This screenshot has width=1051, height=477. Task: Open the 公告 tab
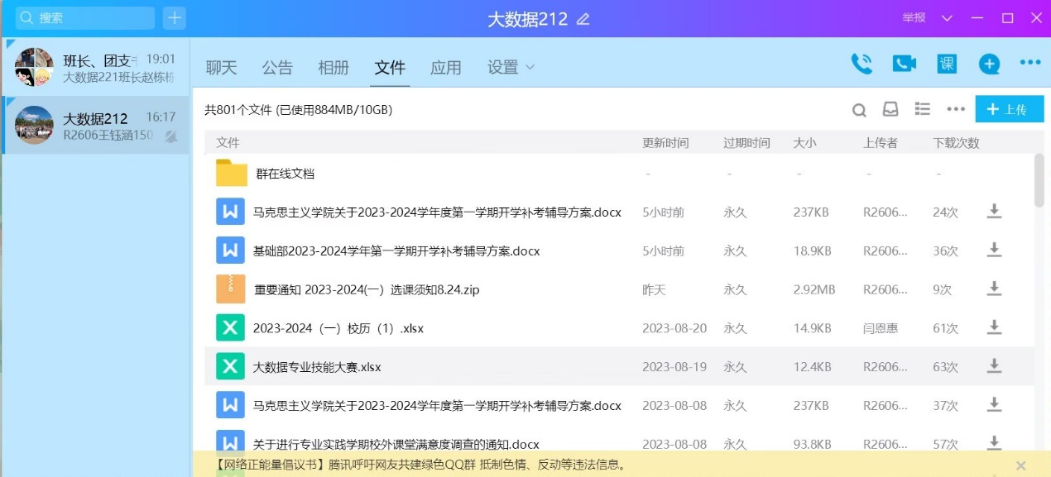click(277, 68)
